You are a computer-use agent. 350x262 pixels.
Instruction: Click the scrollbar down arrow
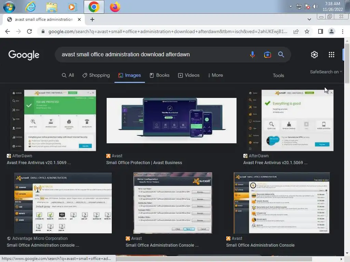click(347, 253)
